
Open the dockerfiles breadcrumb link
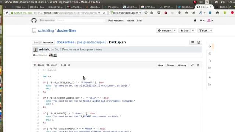click(x=65, y=42)
